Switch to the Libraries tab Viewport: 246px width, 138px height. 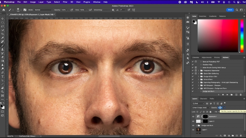click(196, 57)
